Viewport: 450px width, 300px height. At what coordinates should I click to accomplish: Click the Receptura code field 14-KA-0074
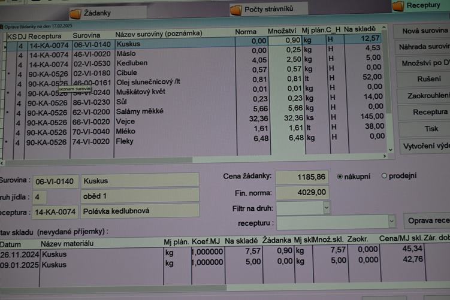(x=55, y=212)
